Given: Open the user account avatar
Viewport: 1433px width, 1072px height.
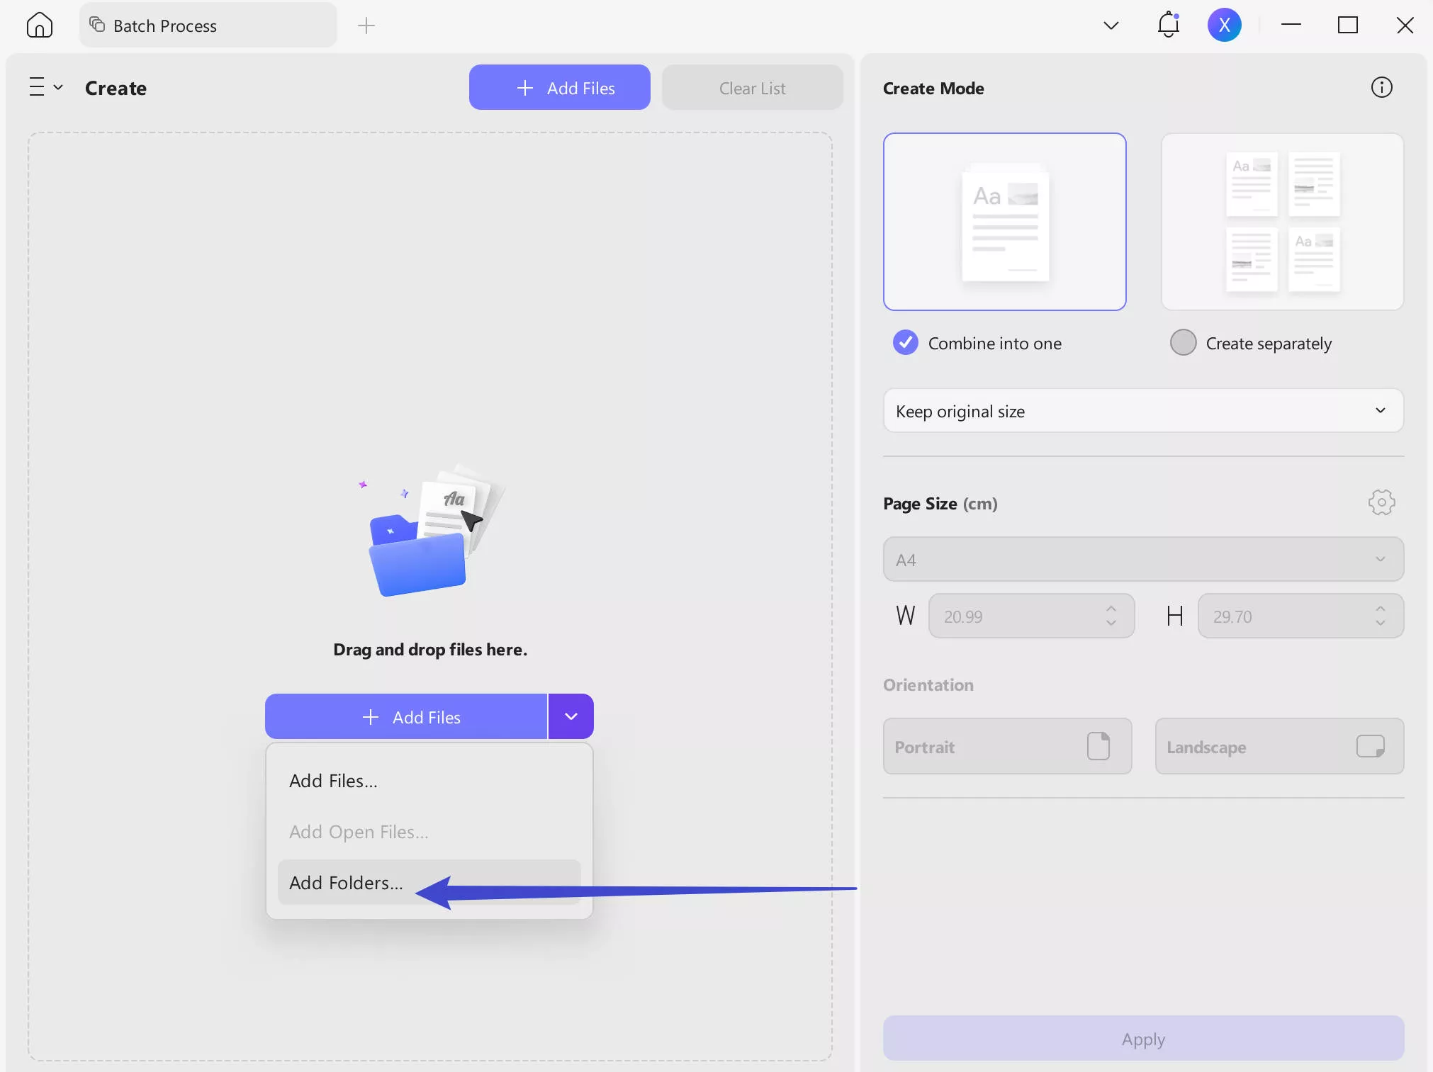Looking at the screenshot, I should pyautogui.click(x=1224, y=26).
